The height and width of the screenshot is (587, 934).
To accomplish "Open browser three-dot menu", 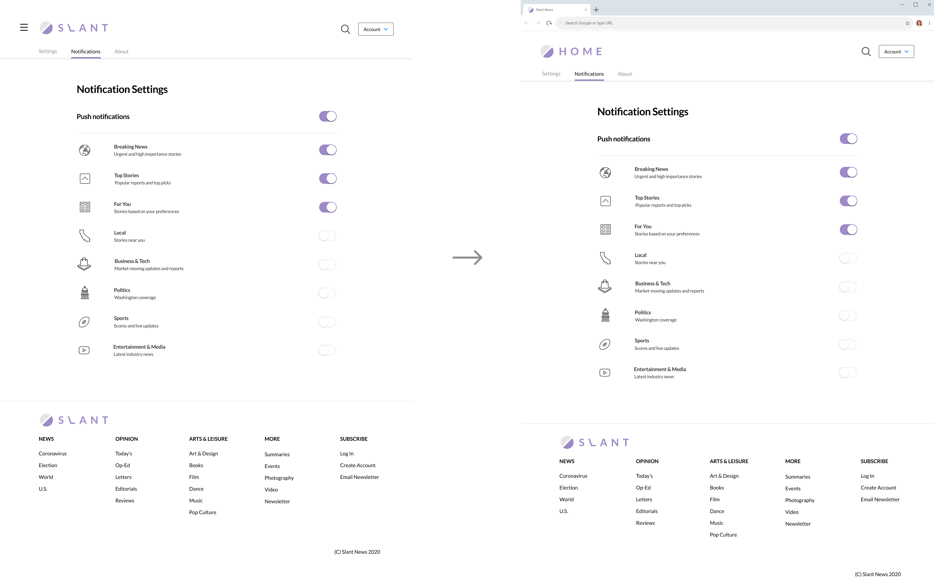I will pyautogui.click(x=929, y=23).
